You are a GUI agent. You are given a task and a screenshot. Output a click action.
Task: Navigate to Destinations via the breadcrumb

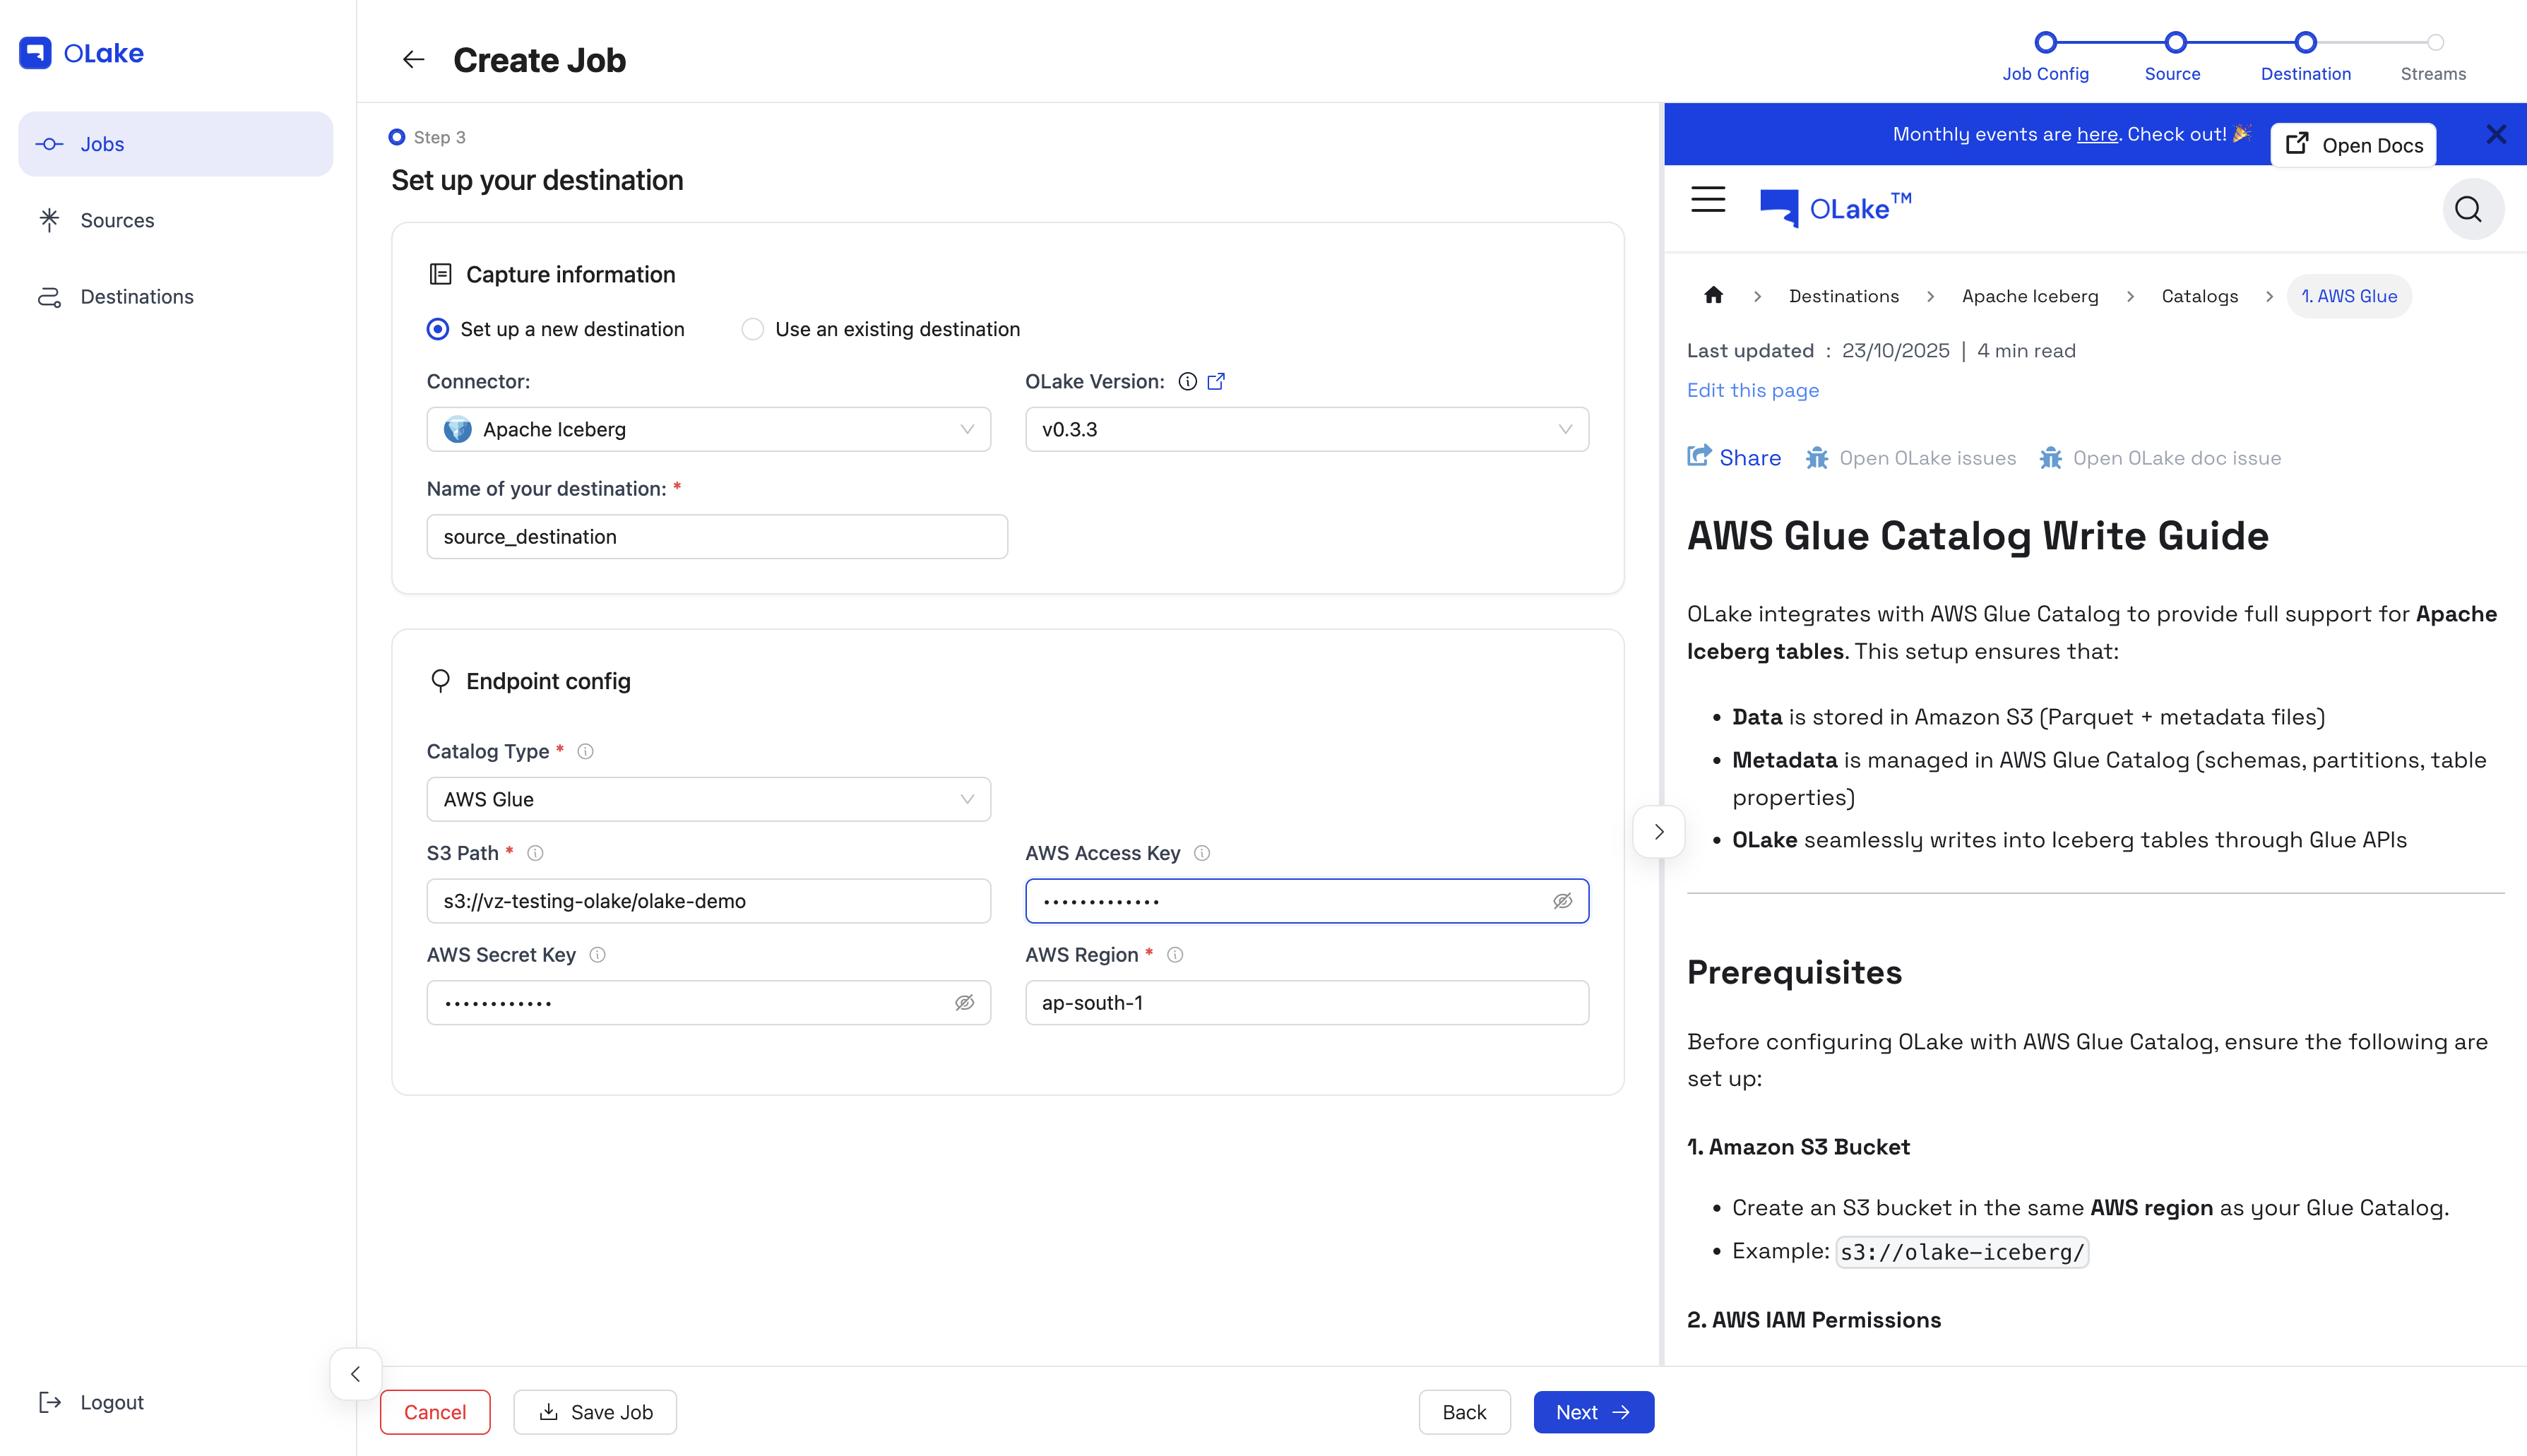(x=1843, y=296)
